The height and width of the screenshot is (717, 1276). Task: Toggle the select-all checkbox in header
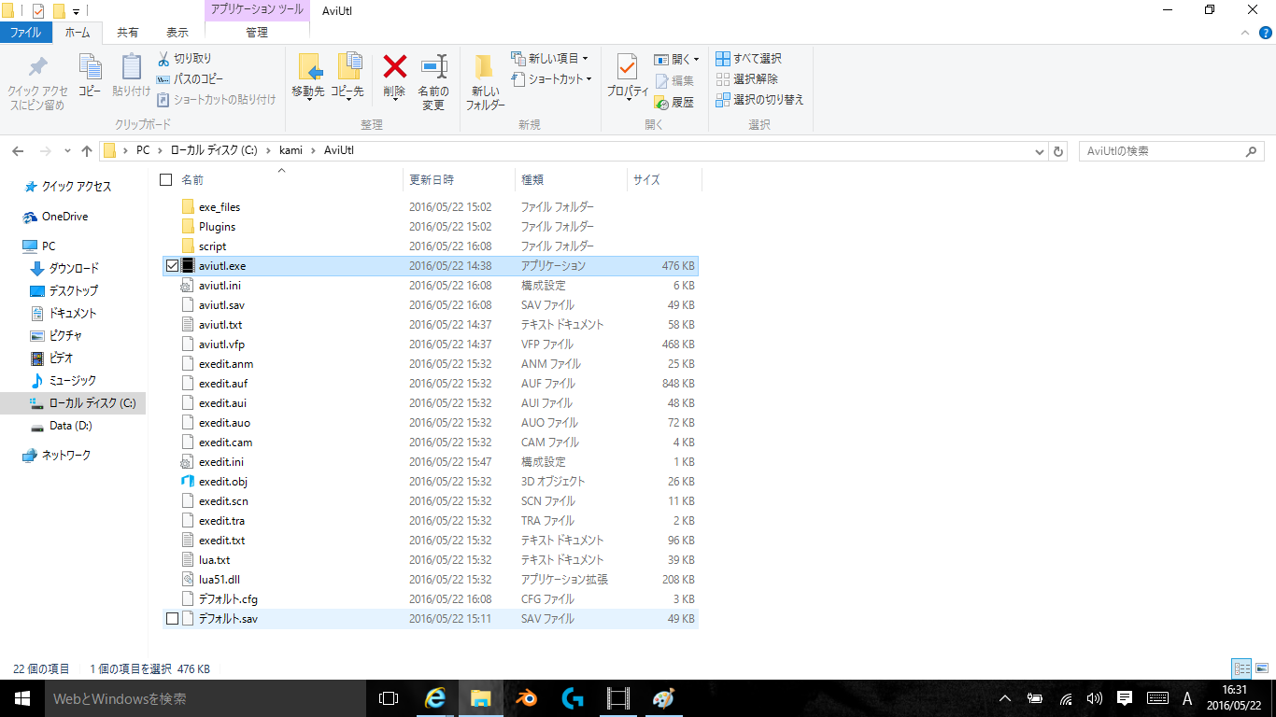166,179
